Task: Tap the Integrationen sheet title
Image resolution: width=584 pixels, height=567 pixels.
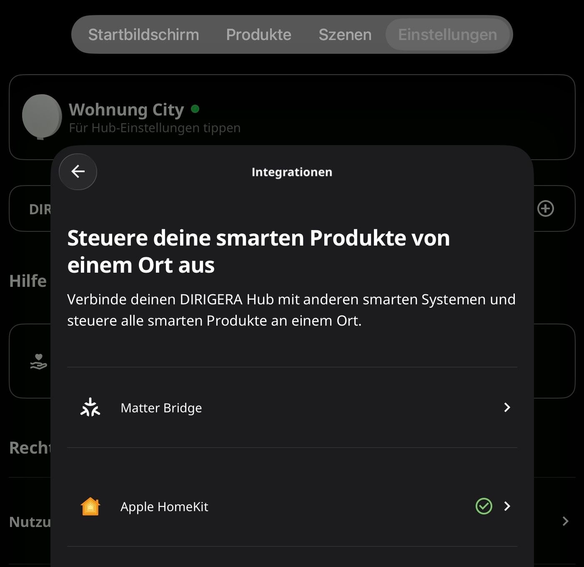Action: point(292,172)
